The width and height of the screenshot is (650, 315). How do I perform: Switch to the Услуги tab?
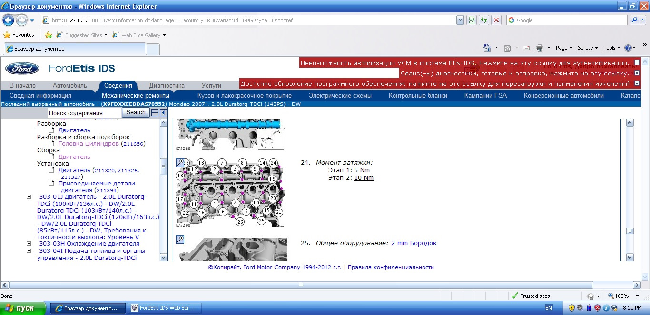coord(211,86)
